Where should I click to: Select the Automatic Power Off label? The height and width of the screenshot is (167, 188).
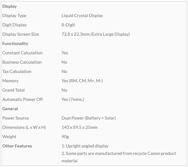22,99
